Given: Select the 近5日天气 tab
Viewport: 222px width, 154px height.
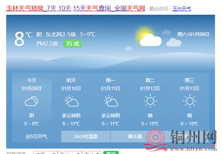Looking at the screenshot, I should [36, 137].
